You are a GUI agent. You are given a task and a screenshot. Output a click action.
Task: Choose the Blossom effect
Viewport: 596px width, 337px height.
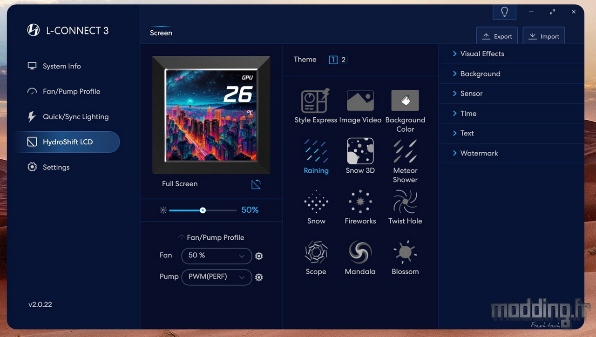(405, 252)
